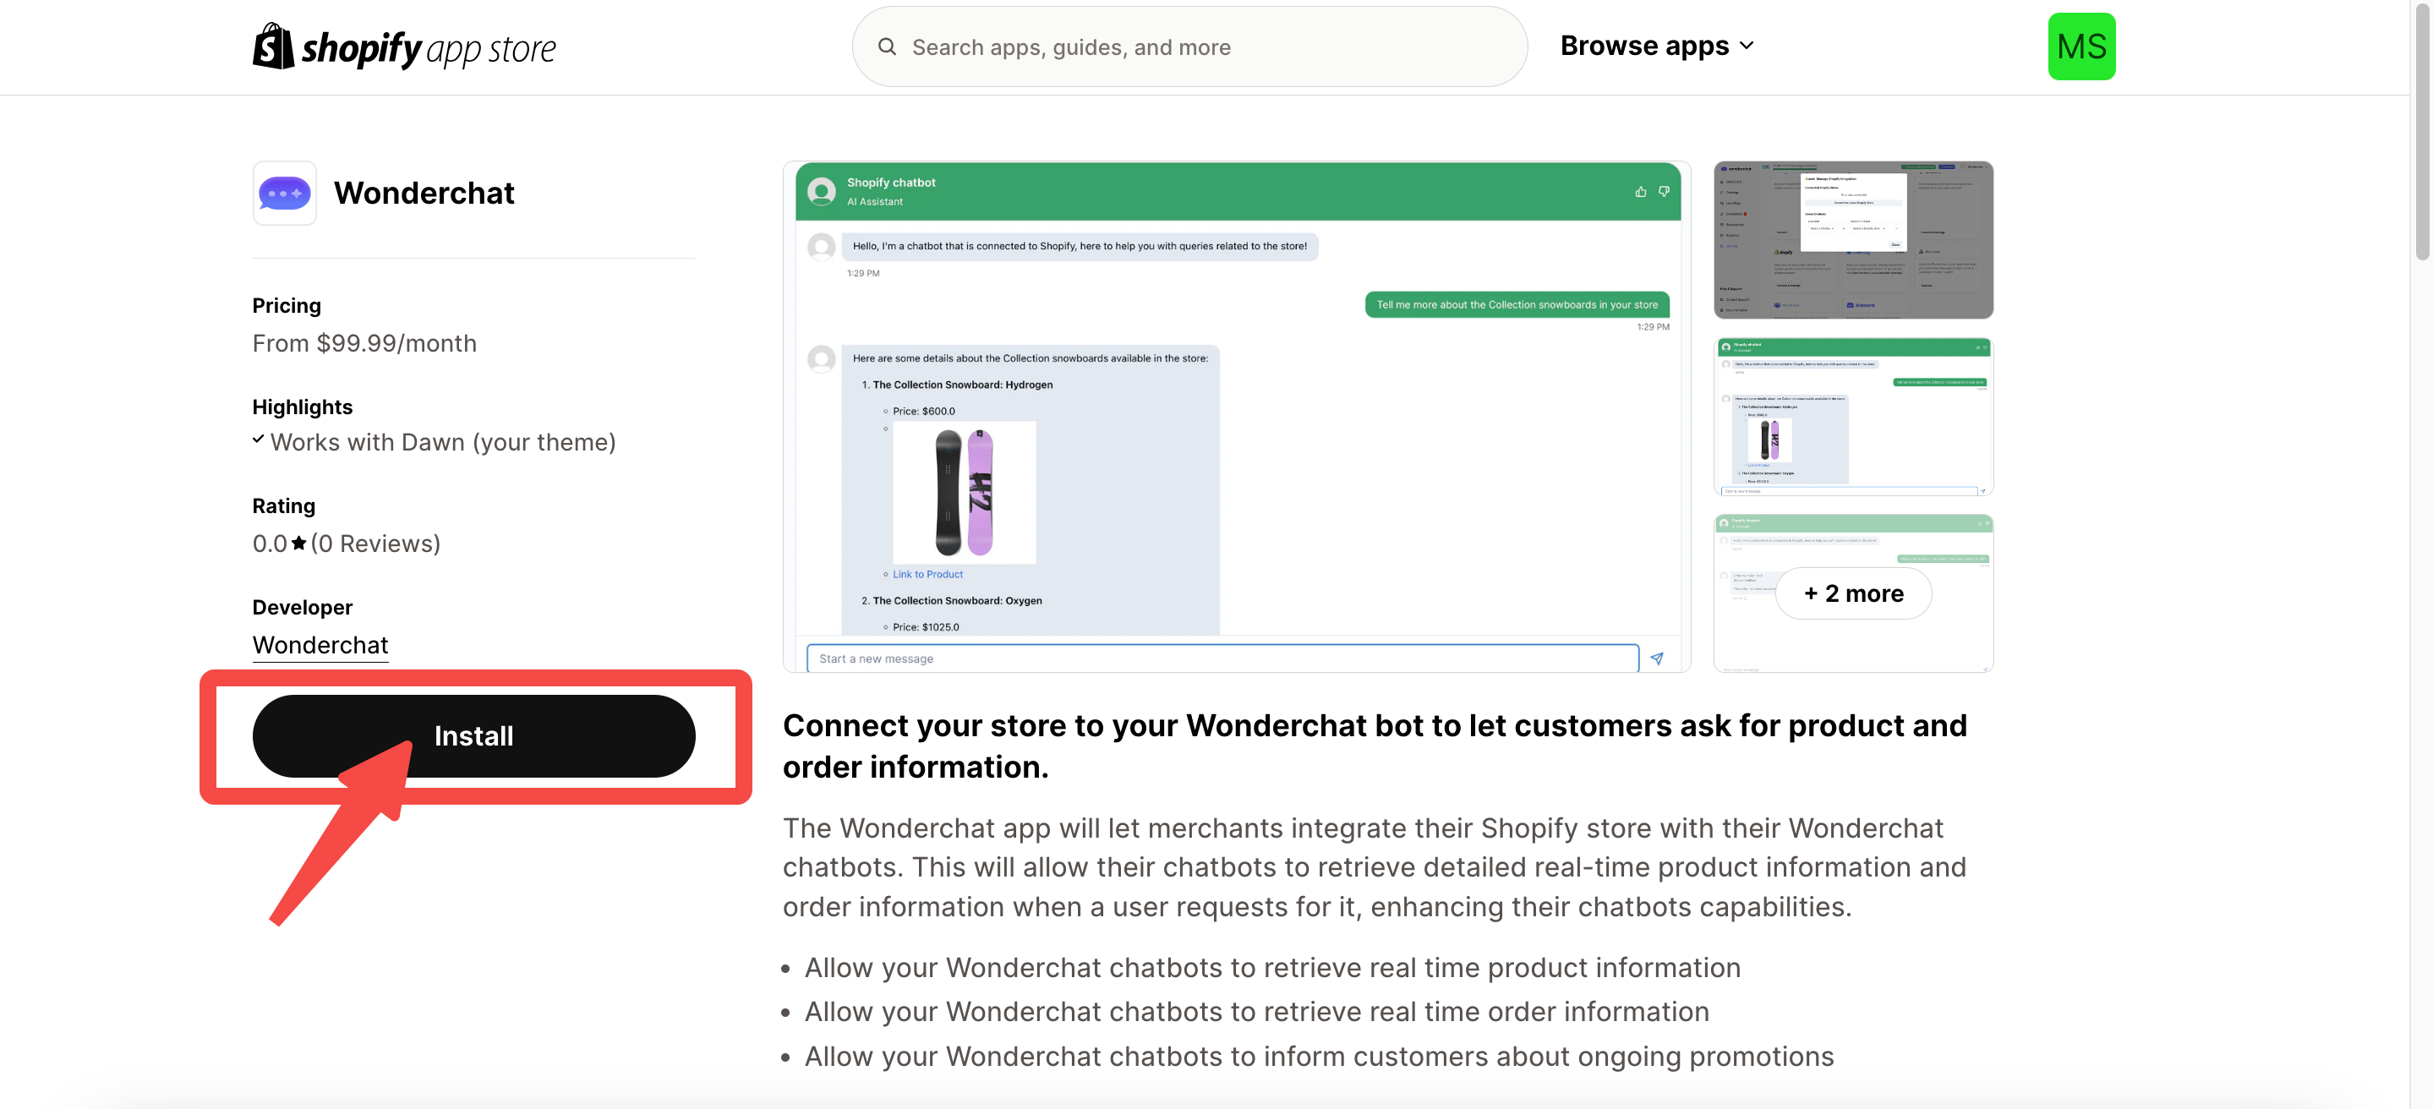The width and height of the screenshot is (2433, 1109).
Task: Click the Shopify bag logo icon
Action: tap(273, 46)
